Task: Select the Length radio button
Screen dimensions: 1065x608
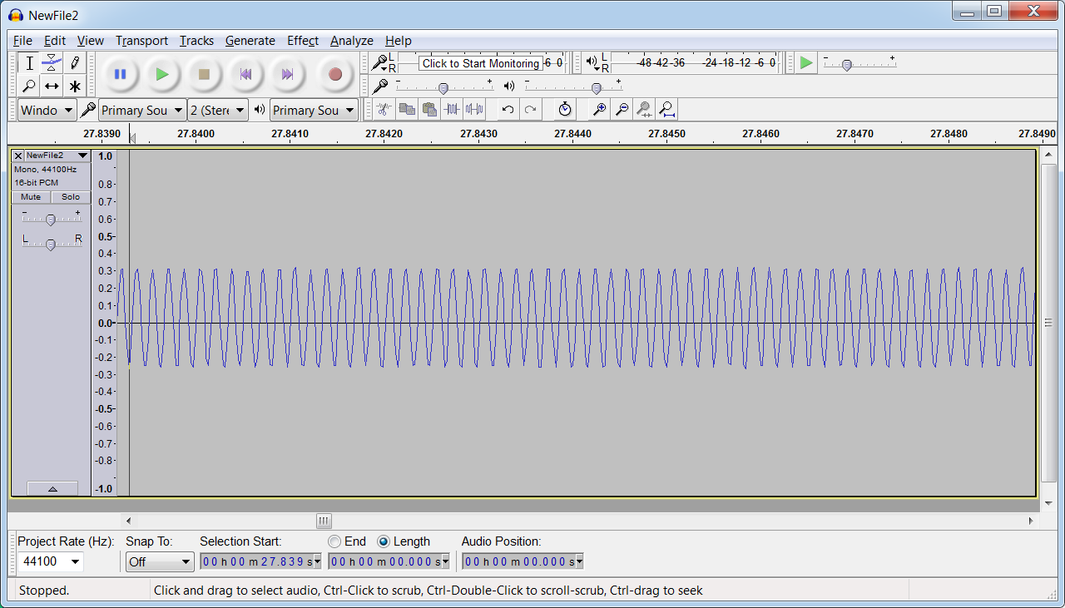Action: point(384,541)
